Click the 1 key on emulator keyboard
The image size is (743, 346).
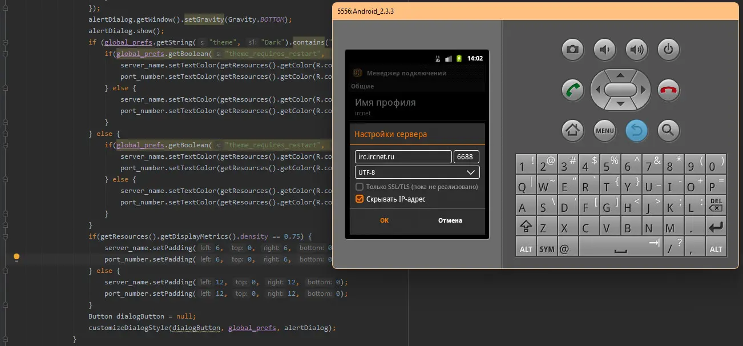(526, 164)
